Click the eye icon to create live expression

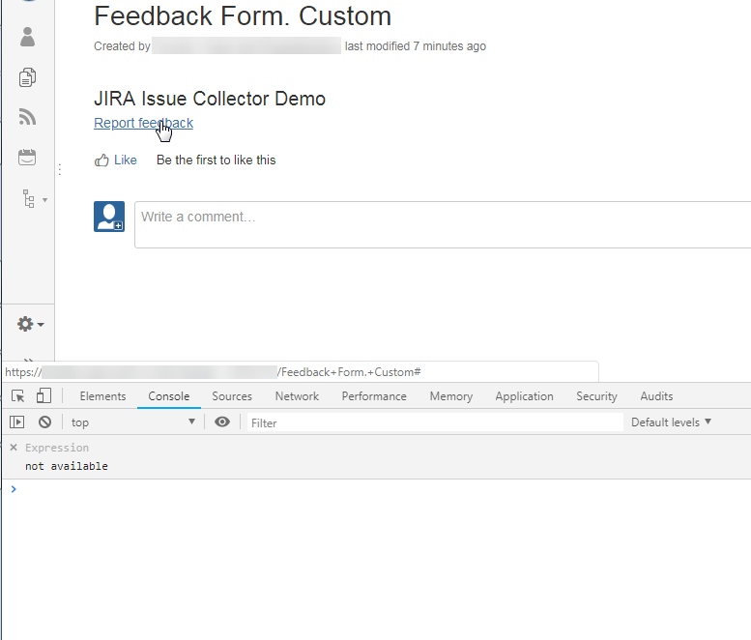pyautogui.click(x=221, y=422)
